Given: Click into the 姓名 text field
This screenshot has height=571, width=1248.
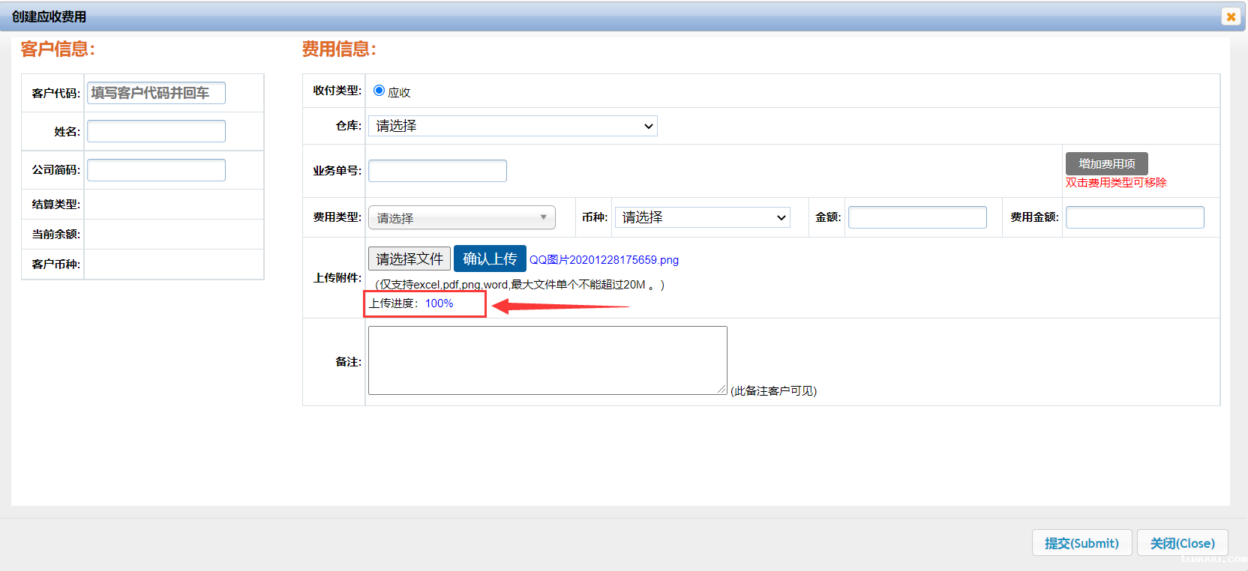Looking at the screenshot, I should 156,131.
